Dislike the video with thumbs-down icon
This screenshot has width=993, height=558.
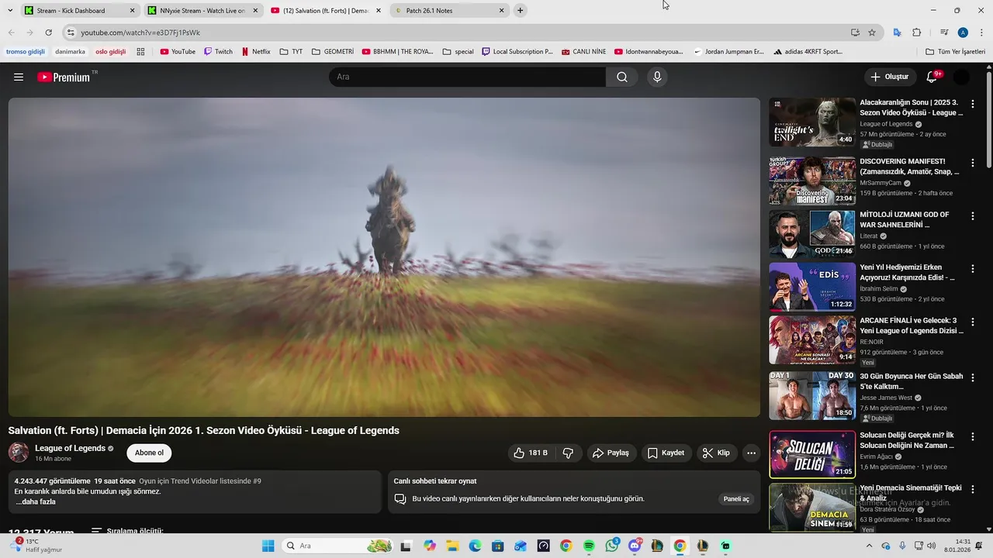point(568,453)
